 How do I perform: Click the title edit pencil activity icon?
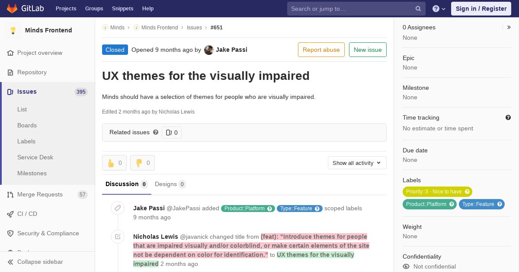pyautogui.click(x=118, y=237)
